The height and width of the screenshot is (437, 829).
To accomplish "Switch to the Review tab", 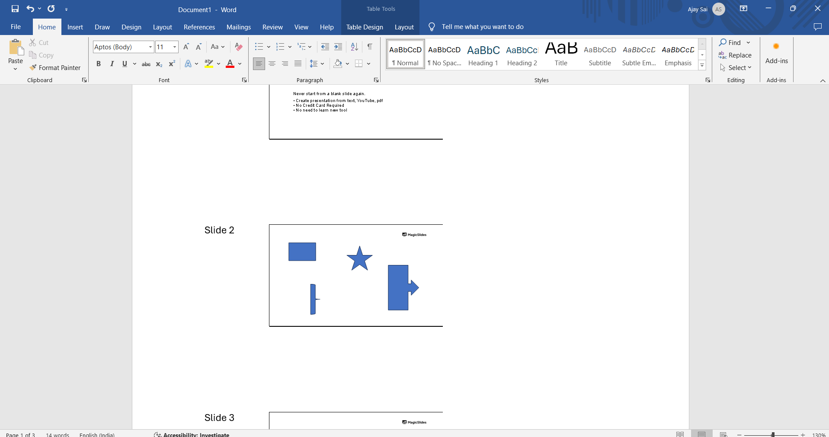I will pyautogui.click(x=272, y=27).
